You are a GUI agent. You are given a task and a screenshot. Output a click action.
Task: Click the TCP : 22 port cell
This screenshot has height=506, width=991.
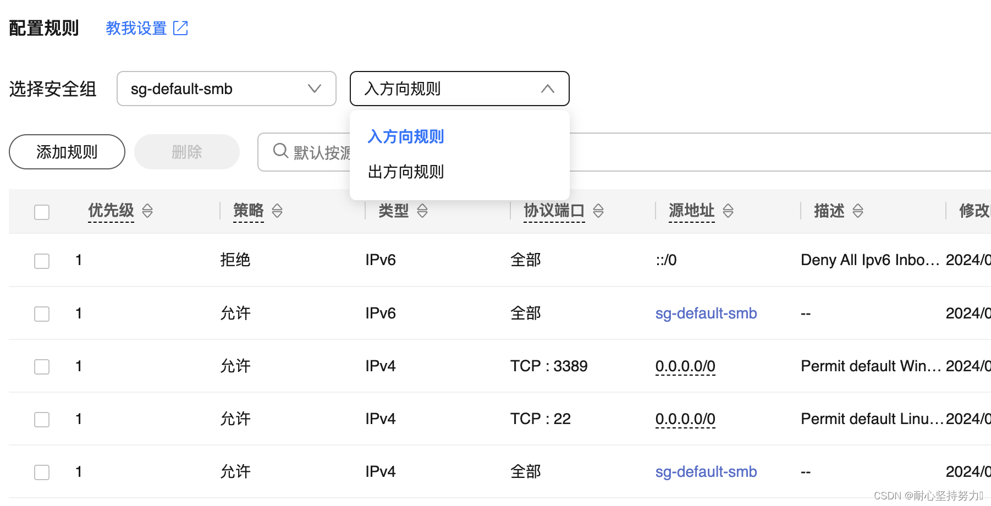tap(541, 419)
